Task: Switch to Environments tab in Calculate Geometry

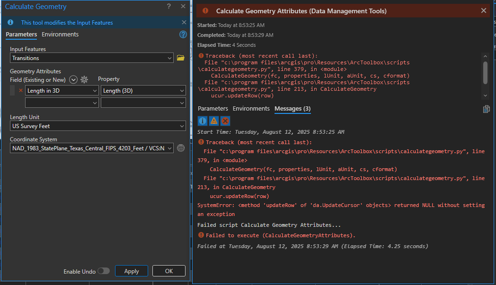Action: click(x=60, y=34)
